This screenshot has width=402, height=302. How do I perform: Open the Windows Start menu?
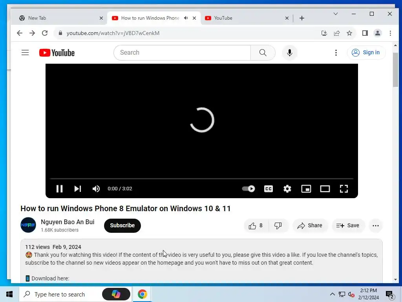[x=9, y=294]
